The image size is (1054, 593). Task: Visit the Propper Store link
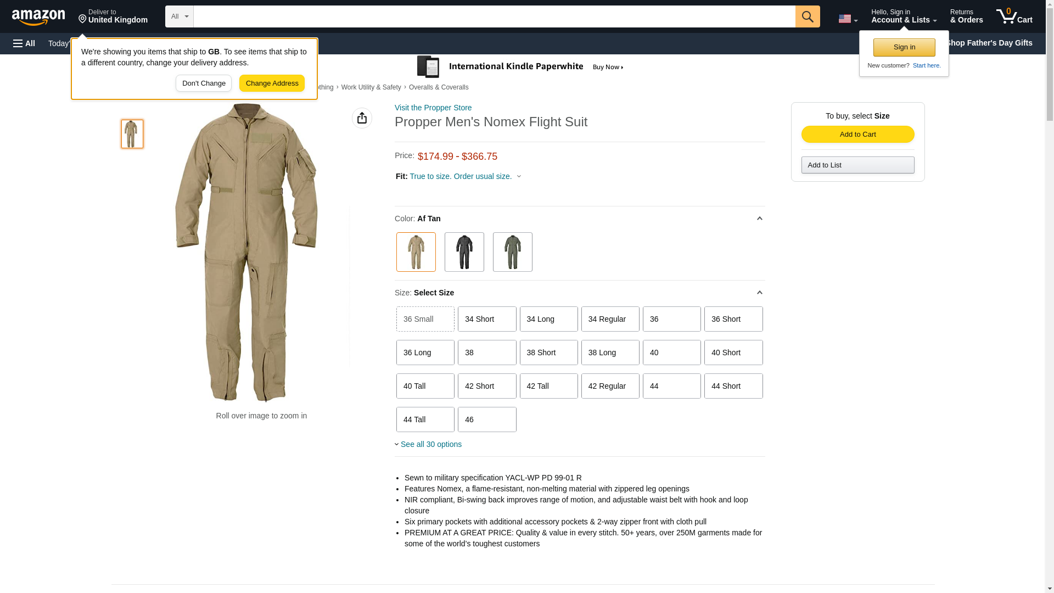tap(433, 108)
